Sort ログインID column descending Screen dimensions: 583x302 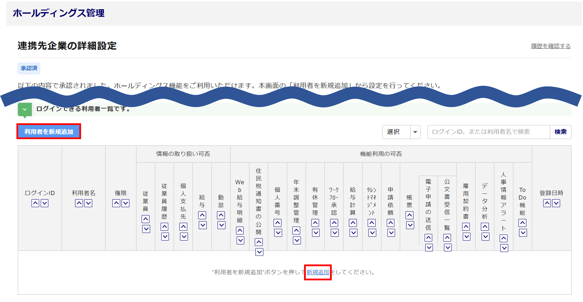(x=44, y=203)
